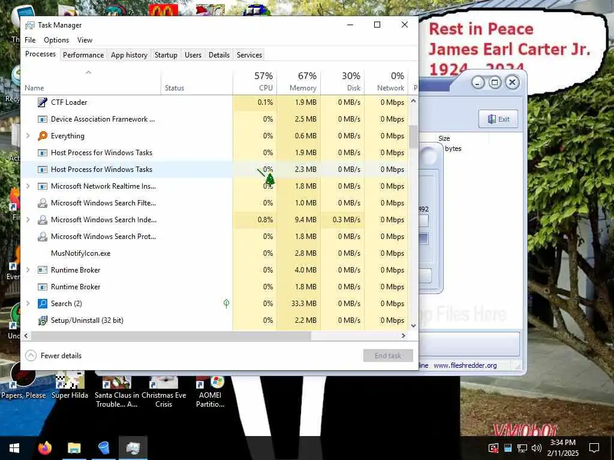
Task: Click the Microsoft Windows Search Indexer icon
Action: [x=43, y=220]
